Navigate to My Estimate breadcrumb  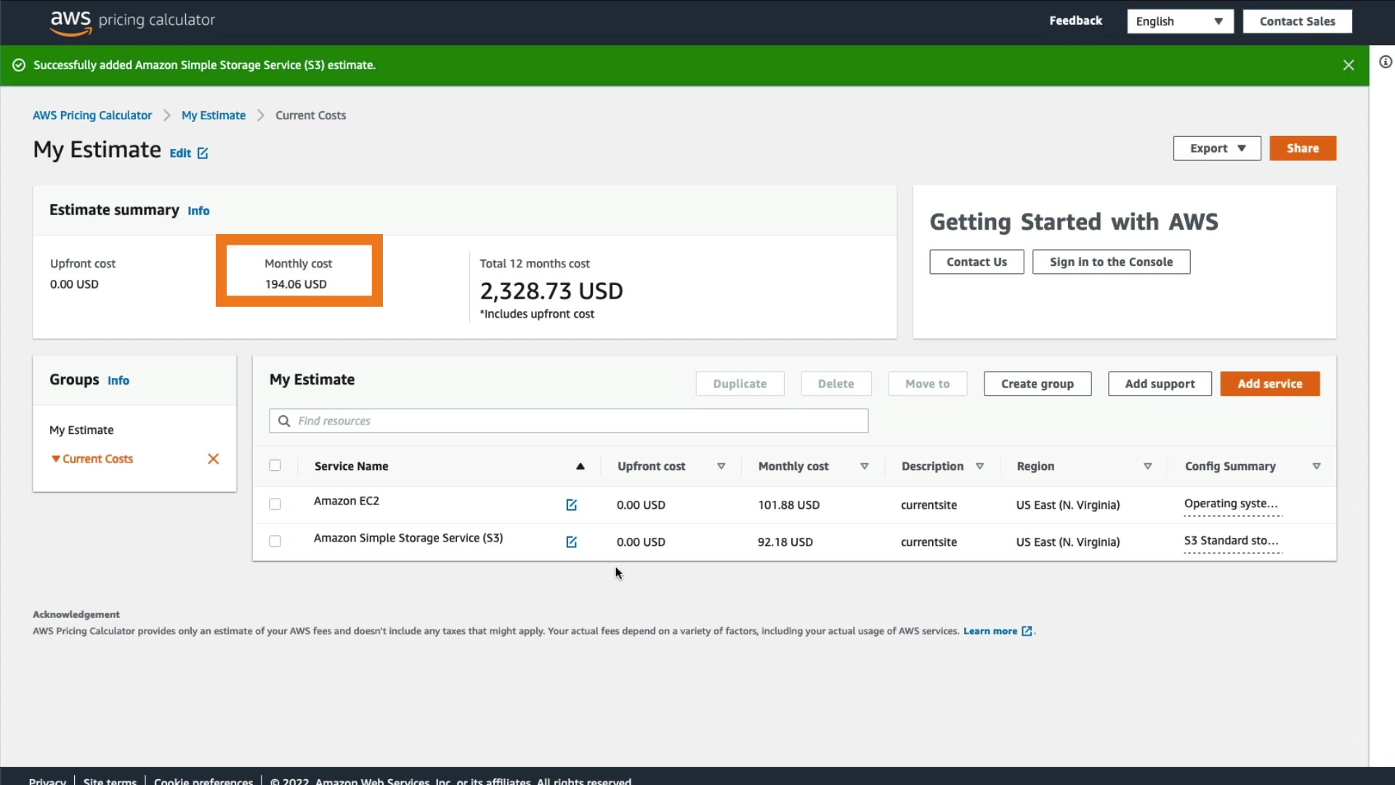point(214,116)
